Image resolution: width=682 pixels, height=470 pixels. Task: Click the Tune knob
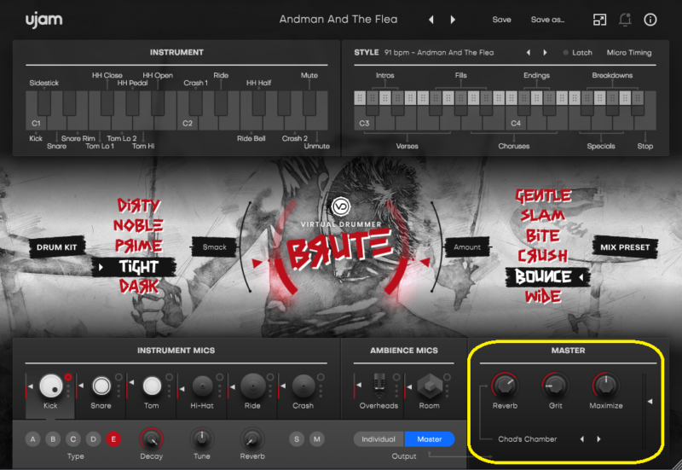[x=202, y=438]
